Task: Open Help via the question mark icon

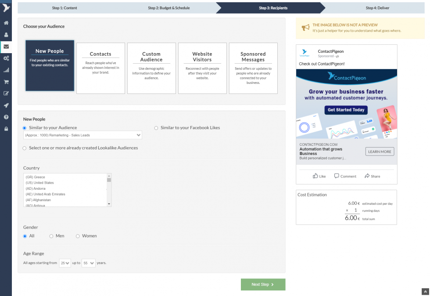Action: coord(6,117)
